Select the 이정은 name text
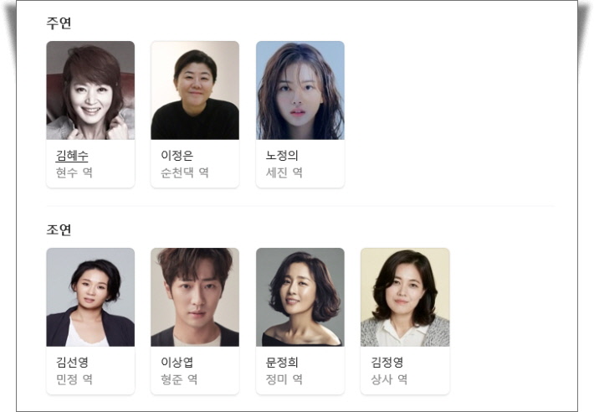 coord(177,156)
